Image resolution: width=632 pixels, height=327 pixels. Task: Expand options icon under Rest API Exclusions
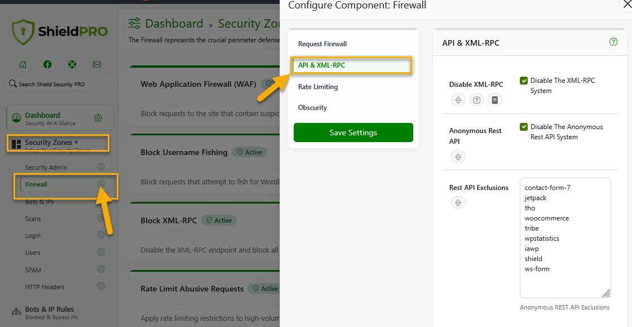[x=458, y=202]
